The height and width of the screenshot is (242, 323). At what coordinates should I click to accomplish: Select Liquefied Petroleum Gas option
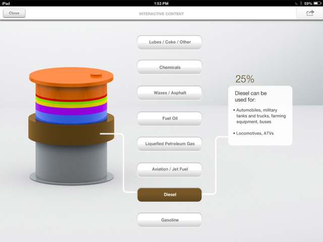[x=170, y=144]
